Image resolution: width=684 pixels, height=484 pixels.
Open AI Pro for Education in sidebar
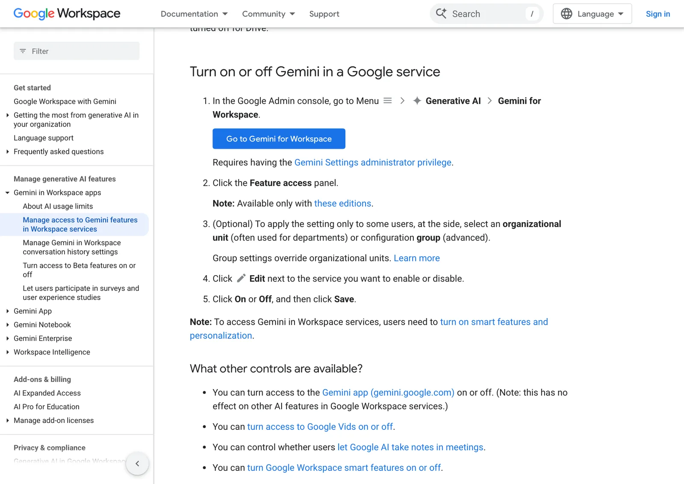pos(47,407)
